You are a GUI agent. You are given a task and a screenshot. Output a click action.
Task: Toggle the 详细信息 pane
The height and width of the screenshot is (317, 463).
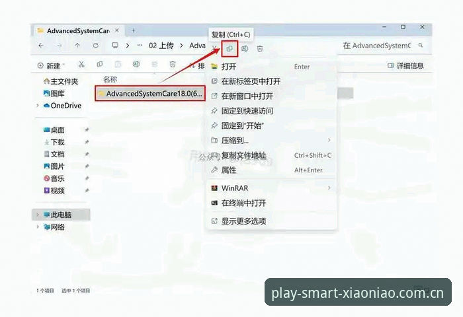(405, 65)
